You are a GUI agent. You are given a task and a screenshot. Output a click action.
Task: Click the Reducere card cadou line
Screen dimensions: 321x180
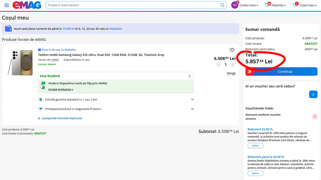(281, 49)
